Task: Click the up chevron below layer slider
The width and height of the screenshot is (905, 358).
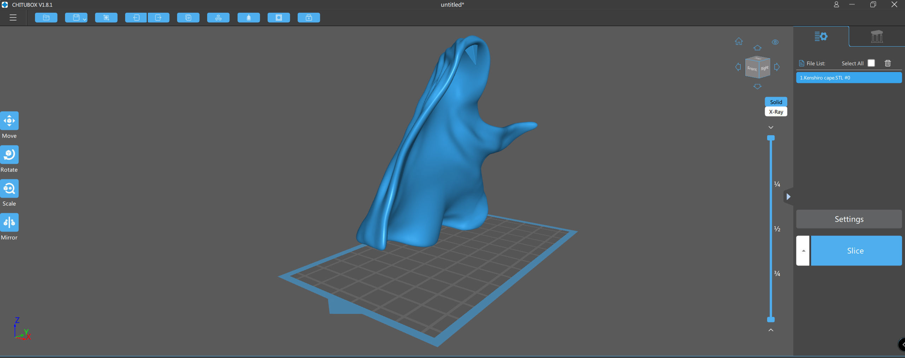Action: point(771,330)
